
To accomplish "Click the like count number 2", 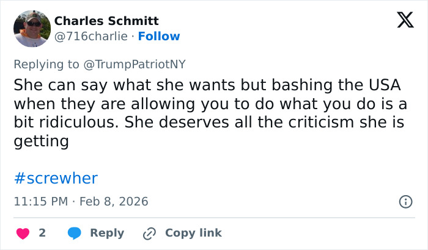I will click(x=42, y=233).
